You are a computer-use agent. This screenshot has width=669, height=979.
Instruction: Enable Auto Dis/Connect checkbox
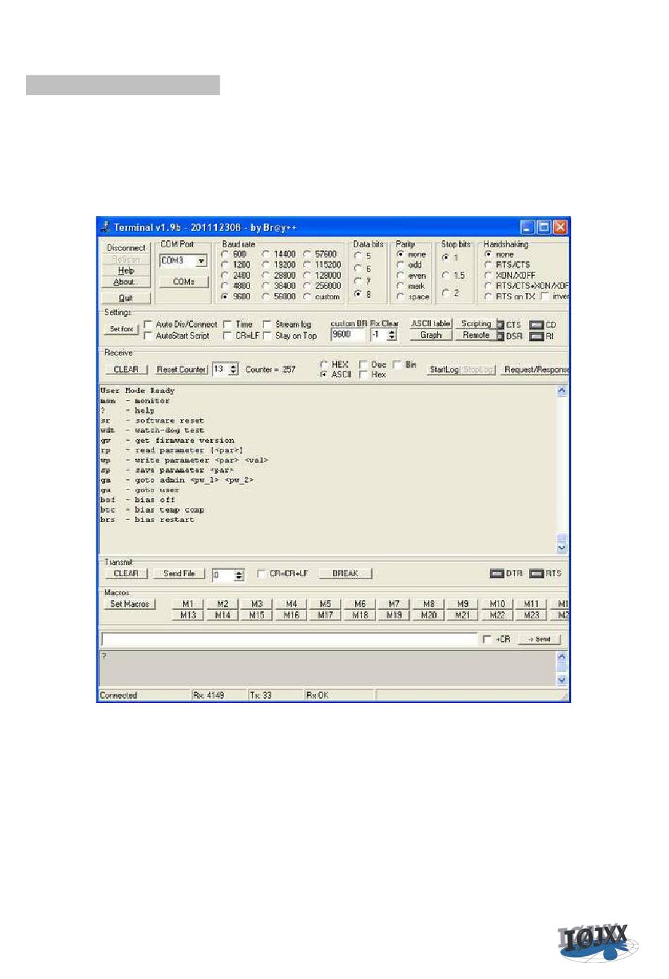pyautogui.click(x=148, y=324)
